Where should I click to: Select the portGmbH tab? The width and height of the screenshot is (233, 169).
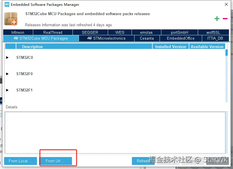[x=179, y=32]
